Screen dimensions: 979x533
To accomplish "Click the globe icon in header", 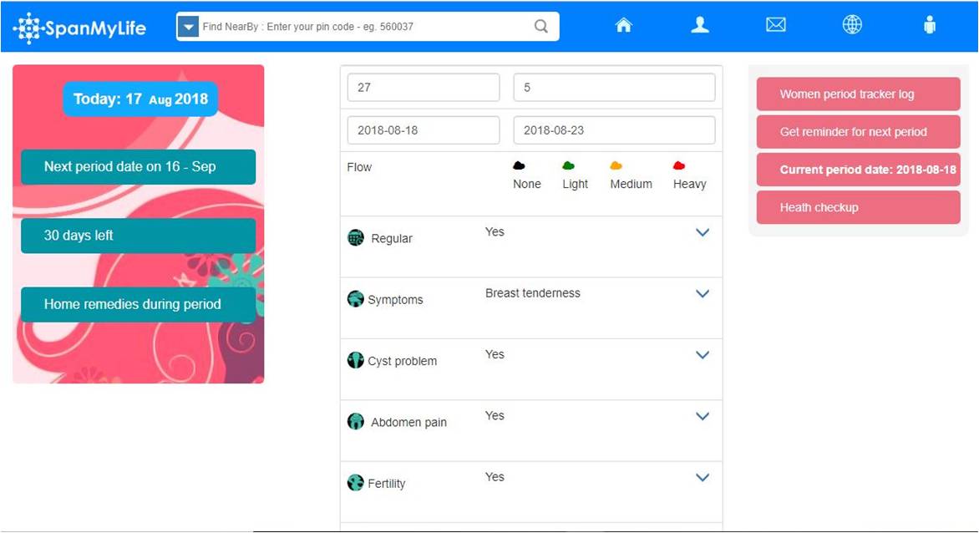I will 852,25.
